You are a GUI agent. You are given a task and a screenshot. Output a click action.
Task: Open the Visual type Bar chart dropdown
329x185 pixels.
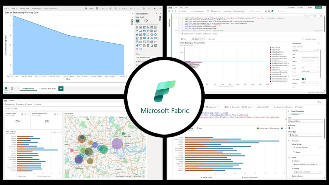(x=305, y=135)
